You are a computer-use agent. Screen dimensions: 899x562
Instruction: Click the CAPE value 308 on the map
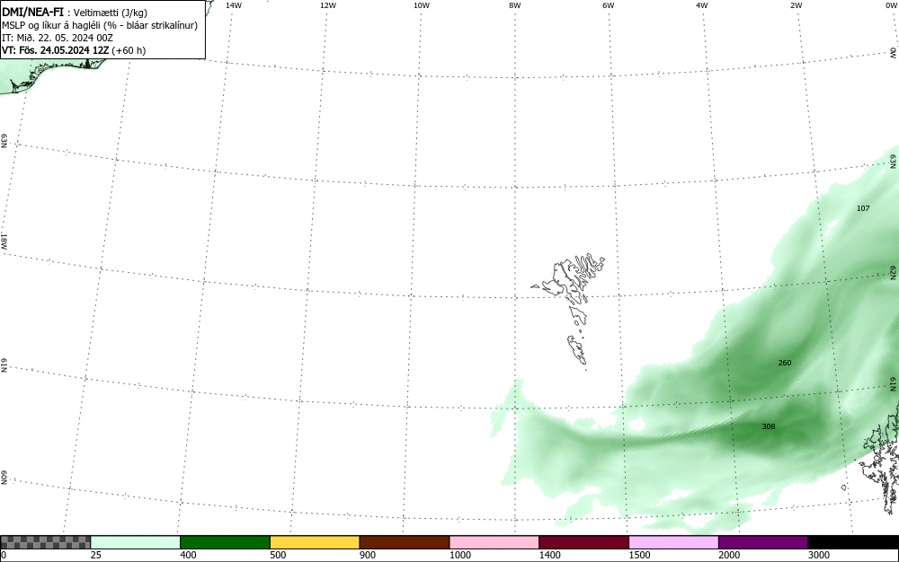click(x=769, y=426)
